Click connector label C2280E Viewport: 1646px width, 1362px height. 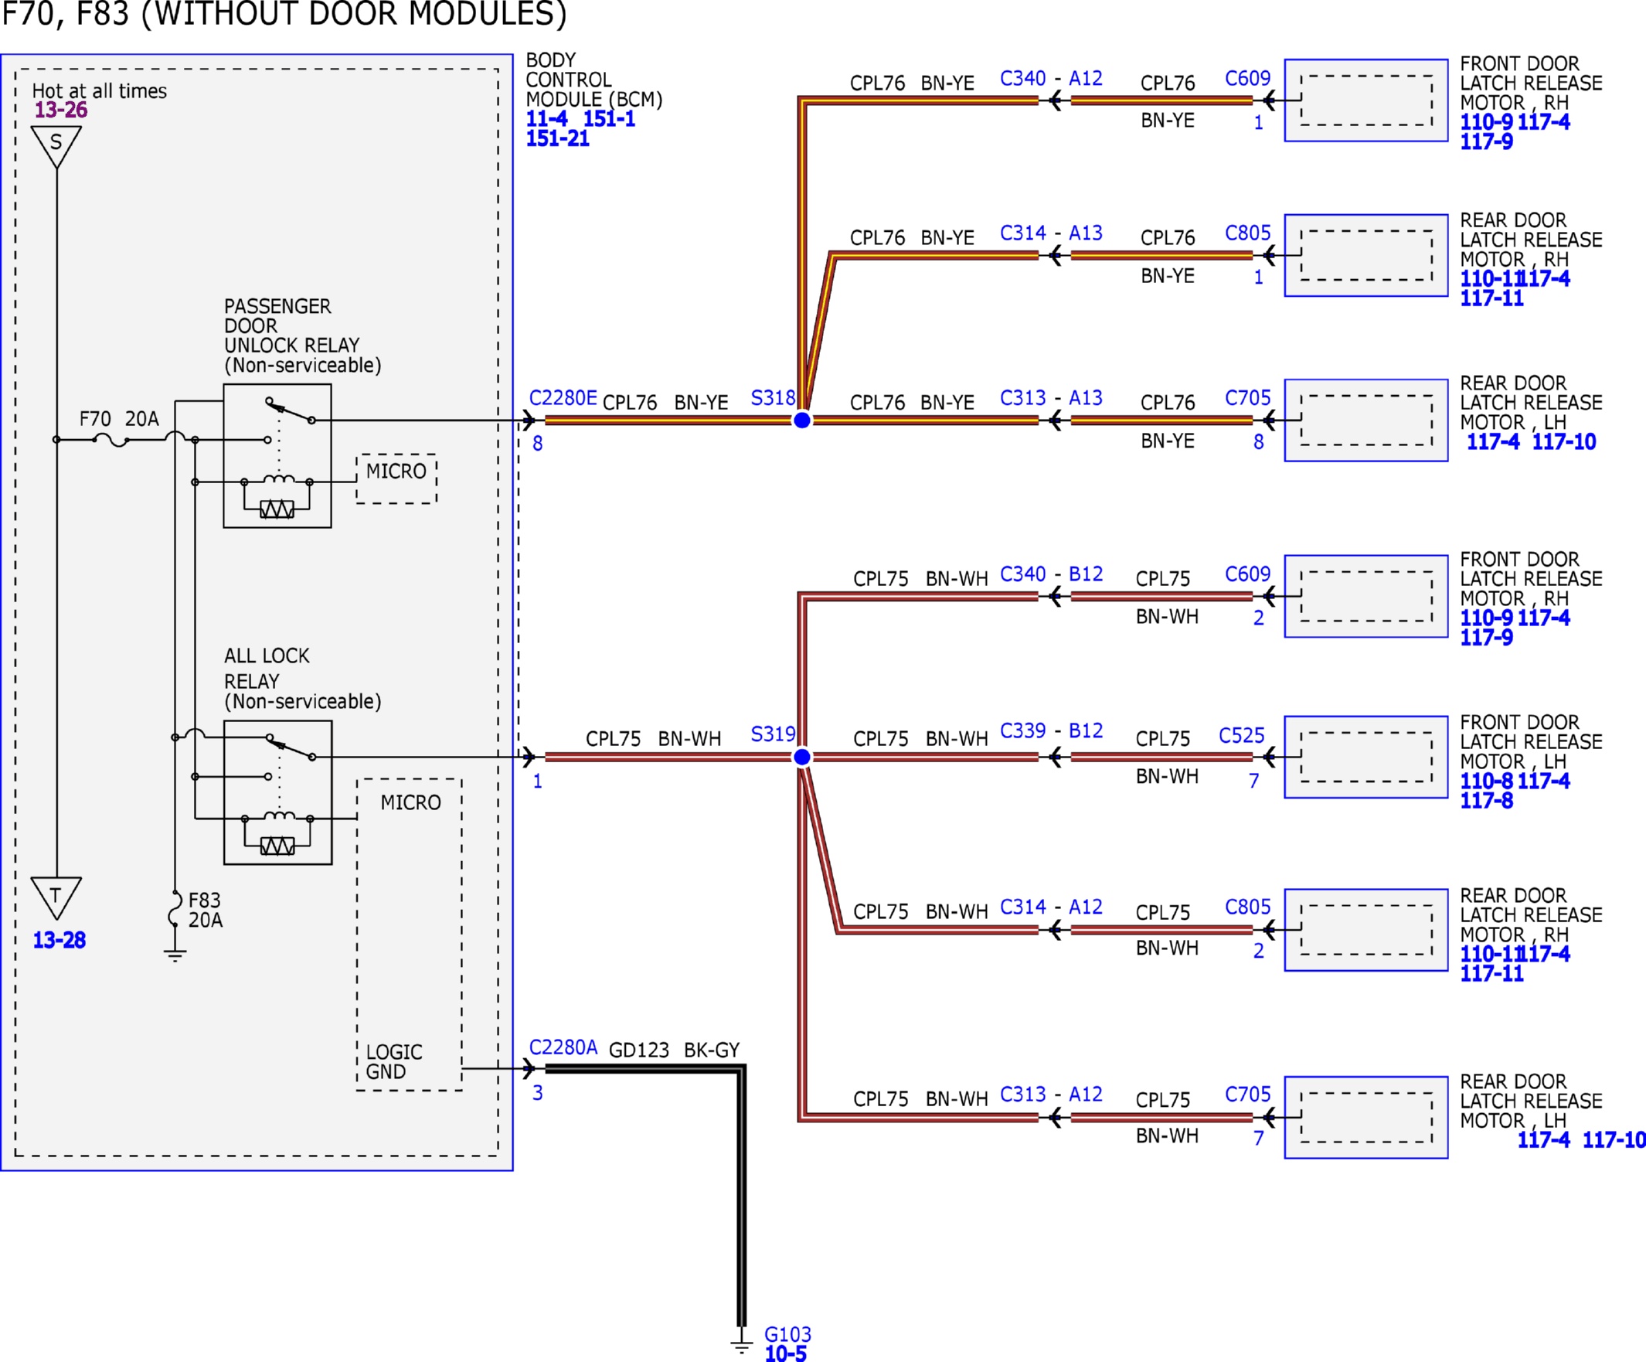(563, 398)
